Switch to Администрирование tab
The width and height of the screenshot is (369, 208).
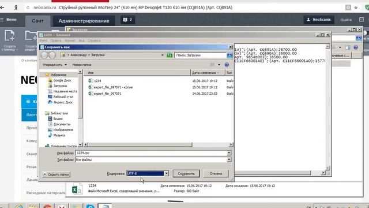click(84, 21)
